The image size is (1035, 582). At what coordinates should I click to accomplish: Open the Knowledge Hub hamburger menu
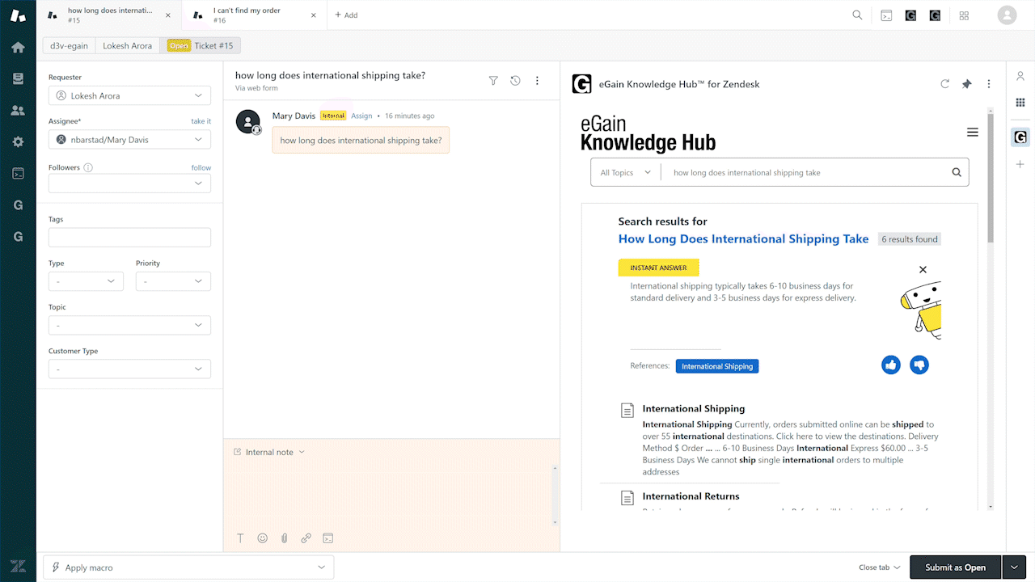[972, 133]
